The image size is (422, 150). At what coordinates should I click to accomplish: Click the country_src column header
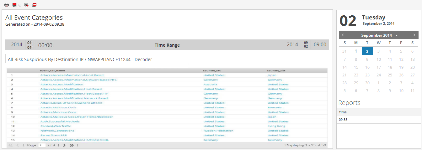[212, 71]
